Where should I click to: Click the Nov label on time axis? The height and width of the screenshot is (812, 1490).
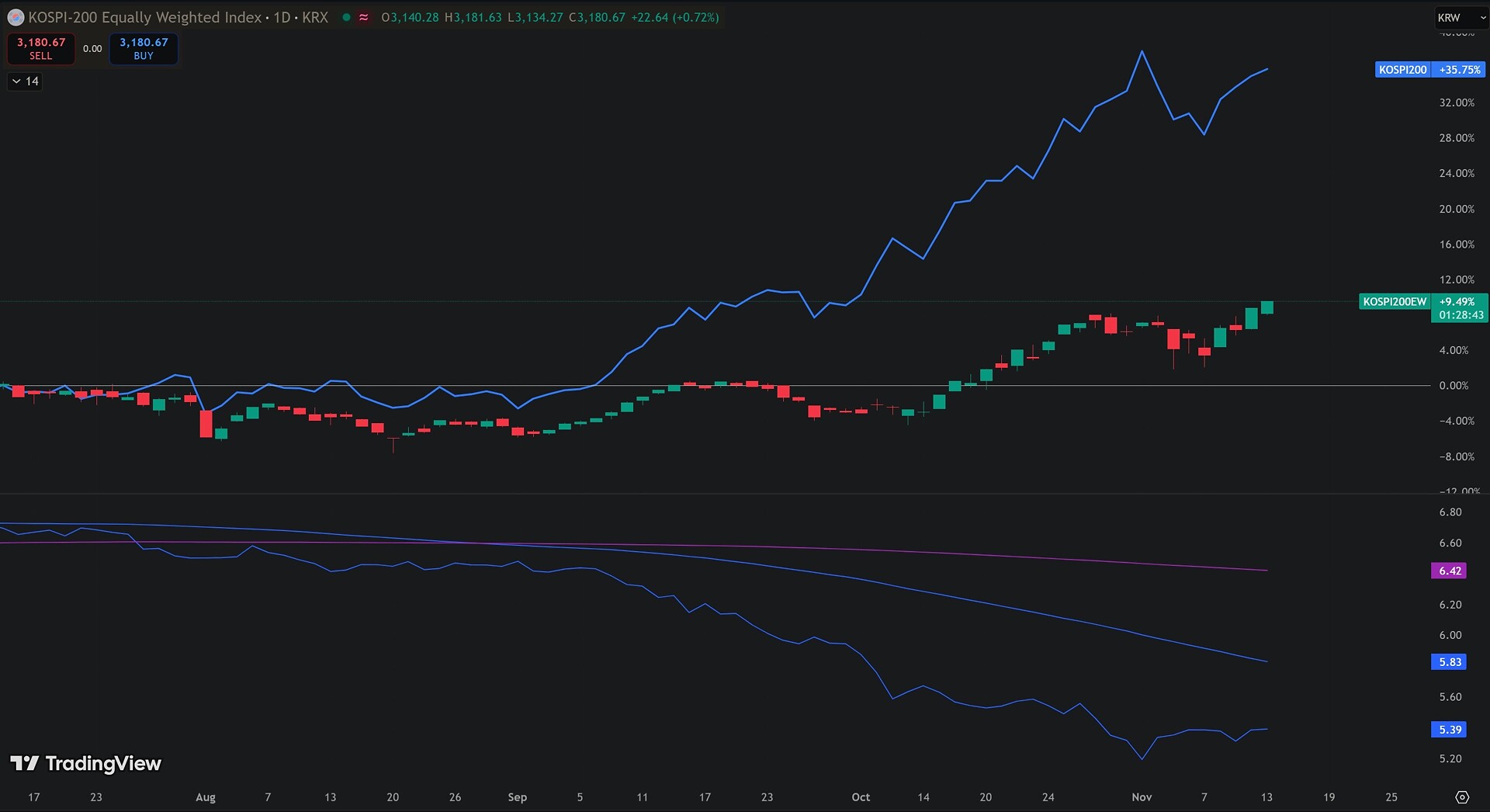click(1142, 797)
